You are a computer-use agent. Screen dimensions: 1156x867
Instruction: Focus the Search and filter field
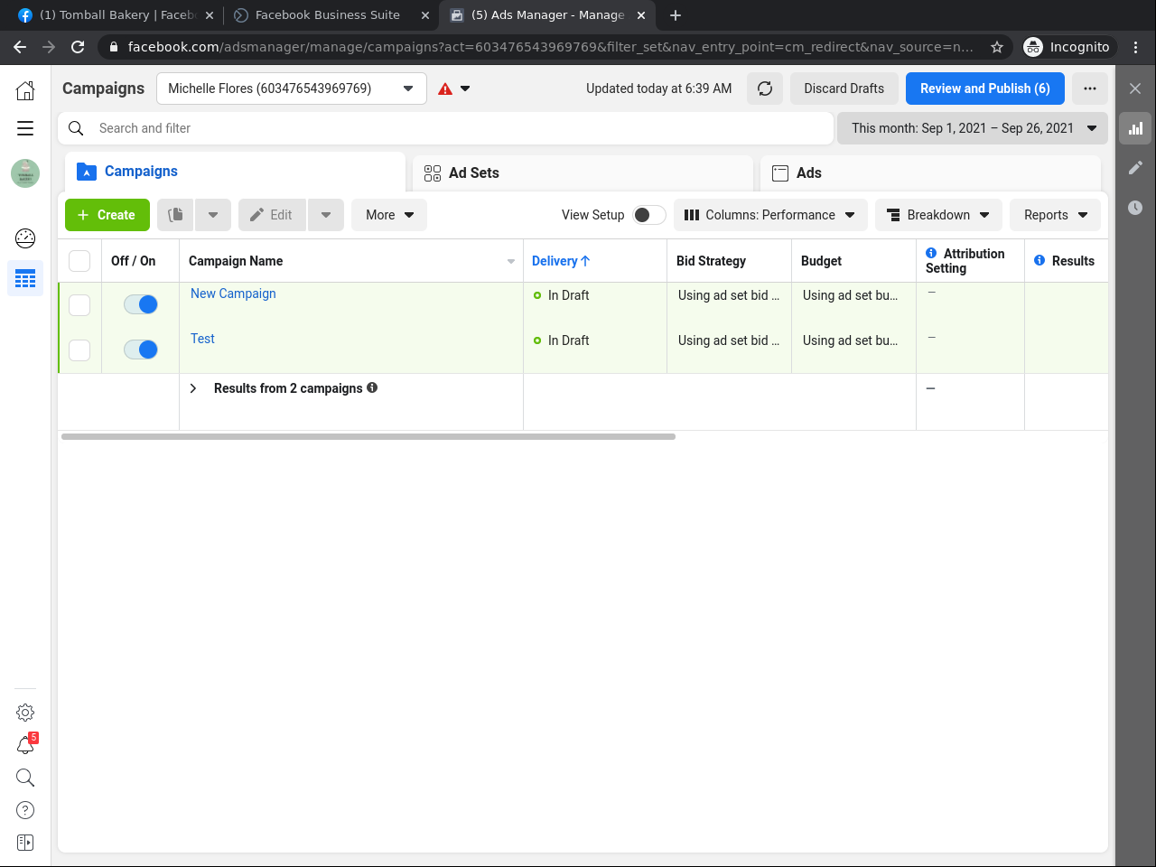tap(446, 128)
